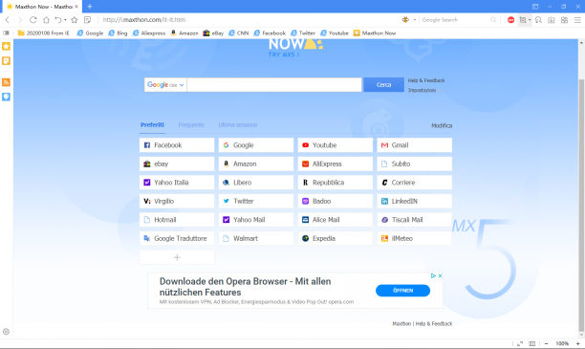Screen dimensions: 585x349
Task: Open the home page via house icon
Action: coord(46,20)
